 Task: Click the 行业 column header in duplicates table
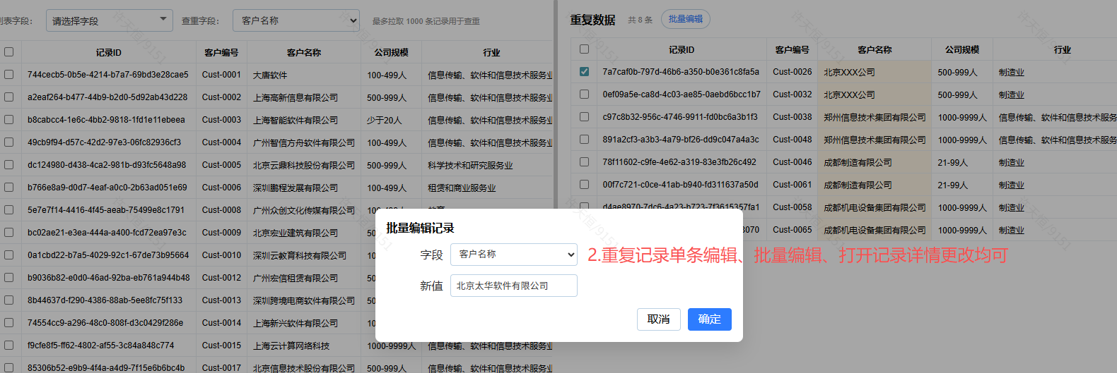[1062, 49]
